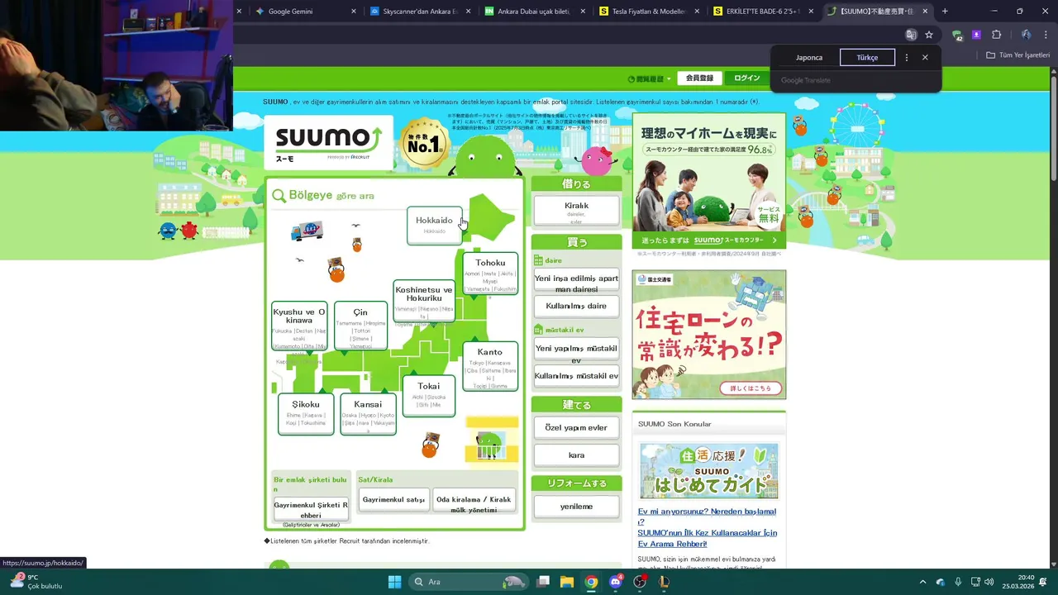Open Gayrimenkul Şirketi Rehberi
1058x595 pixels.
(x=311, y=509)
